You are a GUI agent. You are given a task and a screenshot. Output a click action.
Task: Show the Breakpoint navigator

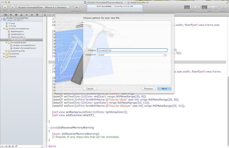pos(32,15)
